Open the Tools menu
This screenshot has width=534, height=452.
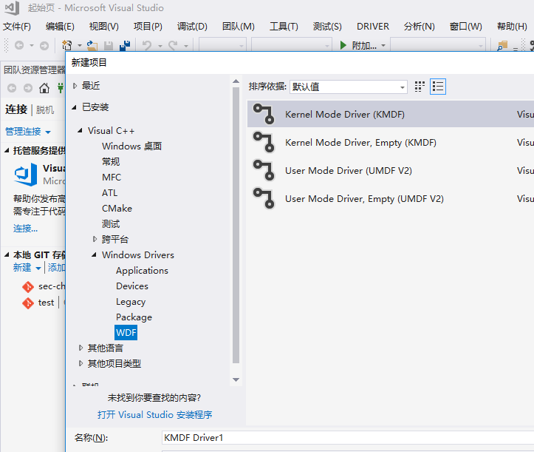[x=284, y=27]
